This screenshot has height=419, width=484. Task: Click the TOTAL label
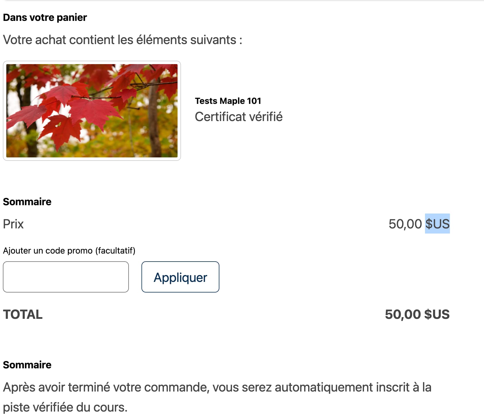click(x=23, y=314)
